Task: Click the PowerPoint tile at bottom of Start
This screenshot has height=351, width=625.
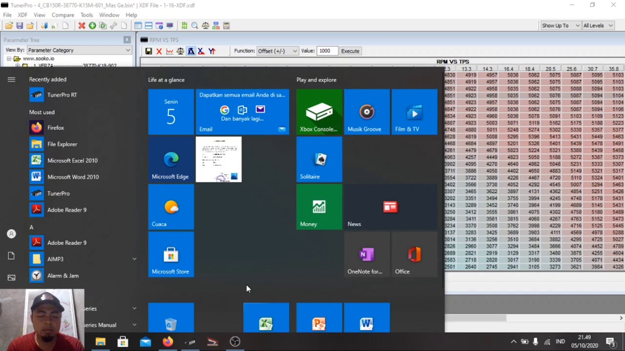Action: click(319, 318)
